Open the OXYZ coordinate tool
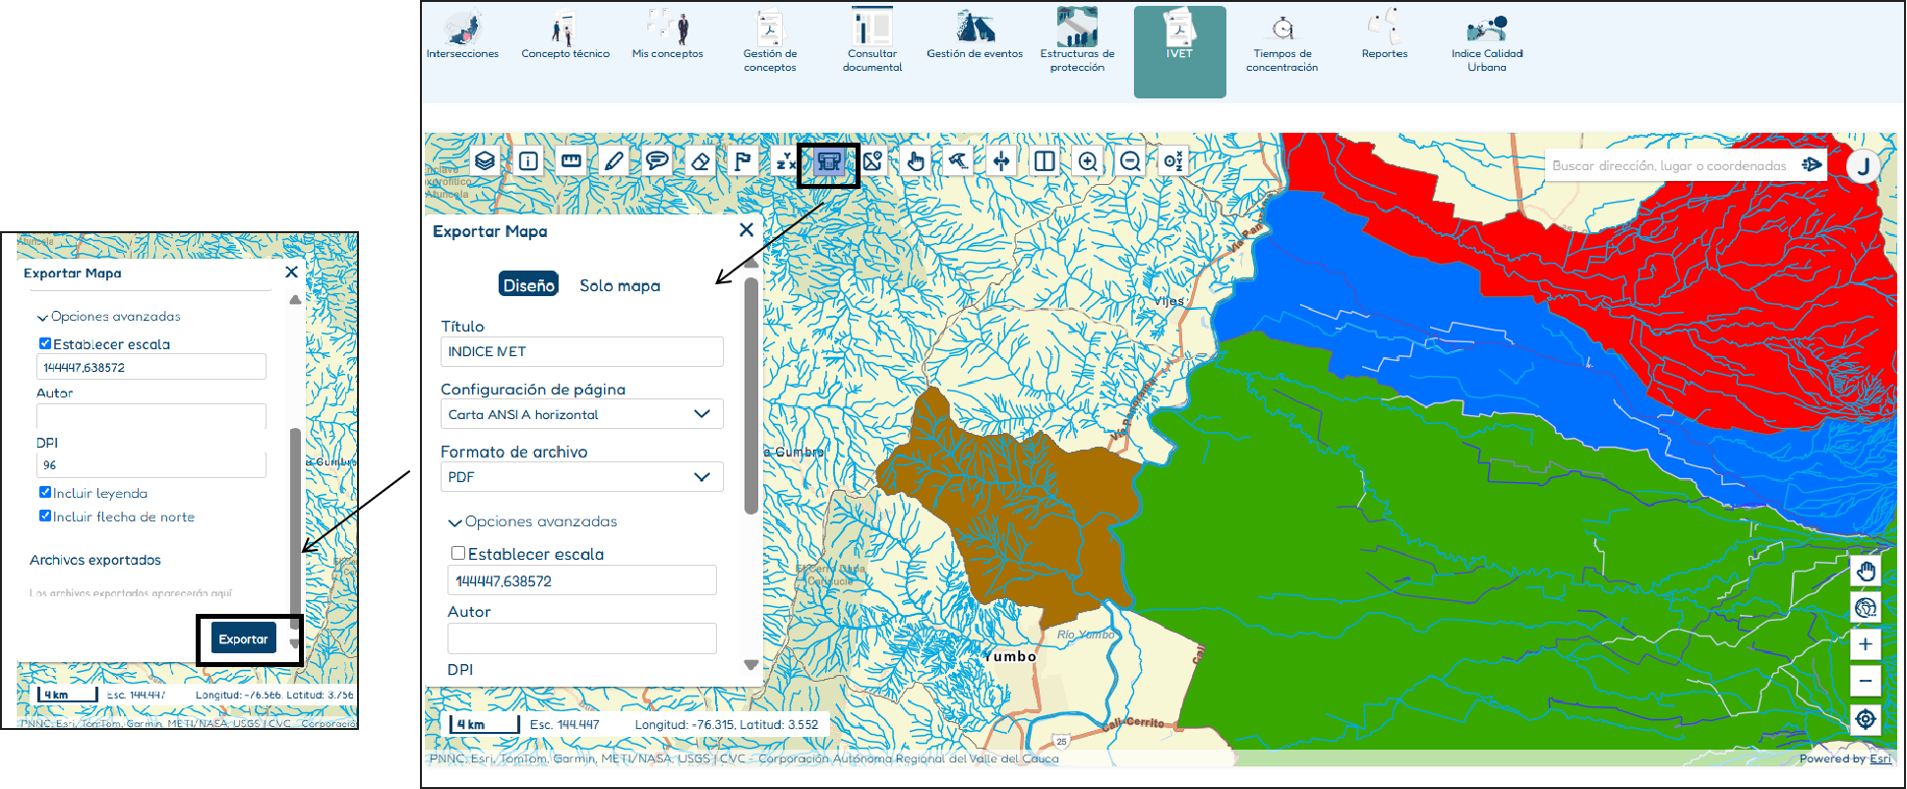1907x789 pixels. pos(1173,160)
